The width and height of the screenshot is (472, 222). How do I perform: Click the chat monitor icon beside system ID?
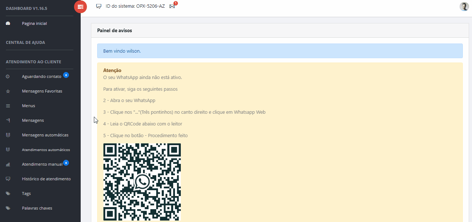[x=99, y=6]
